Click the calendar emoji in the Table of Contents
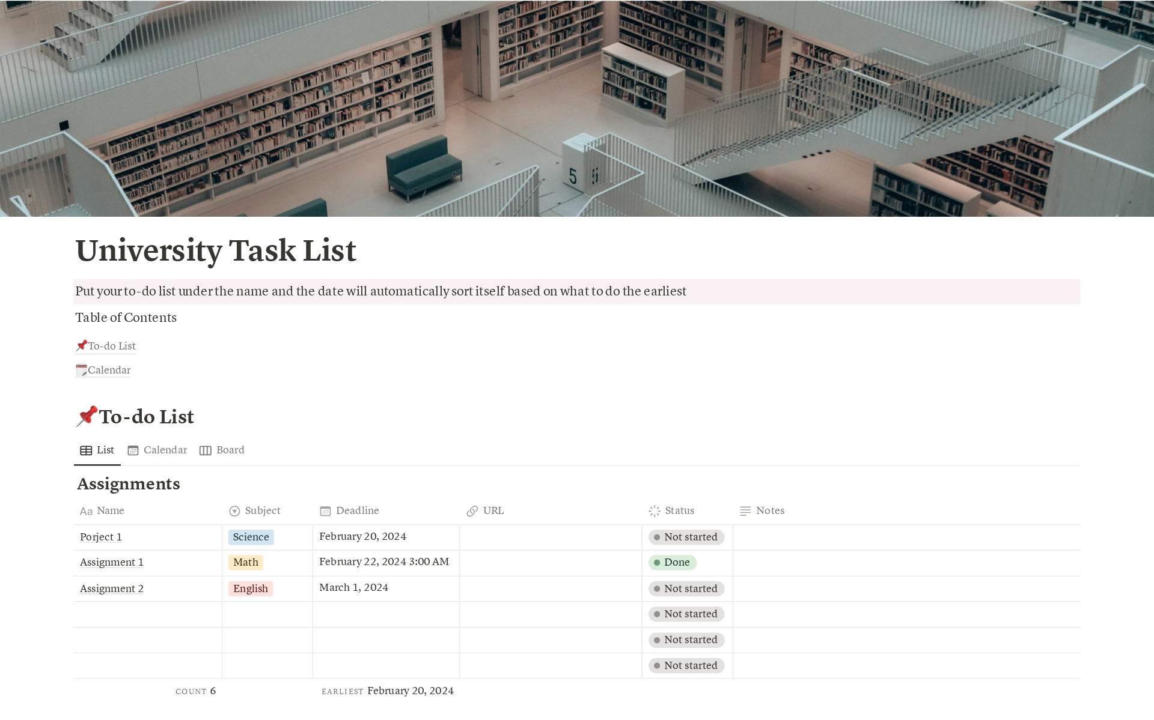 (81, 370)
